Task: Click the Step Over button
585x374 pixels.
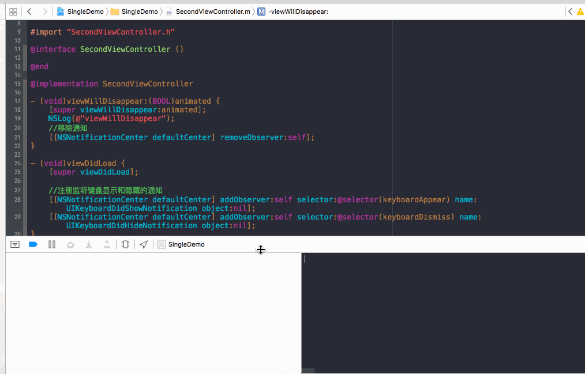Action: pyautogui.click(x=70, y=244)
